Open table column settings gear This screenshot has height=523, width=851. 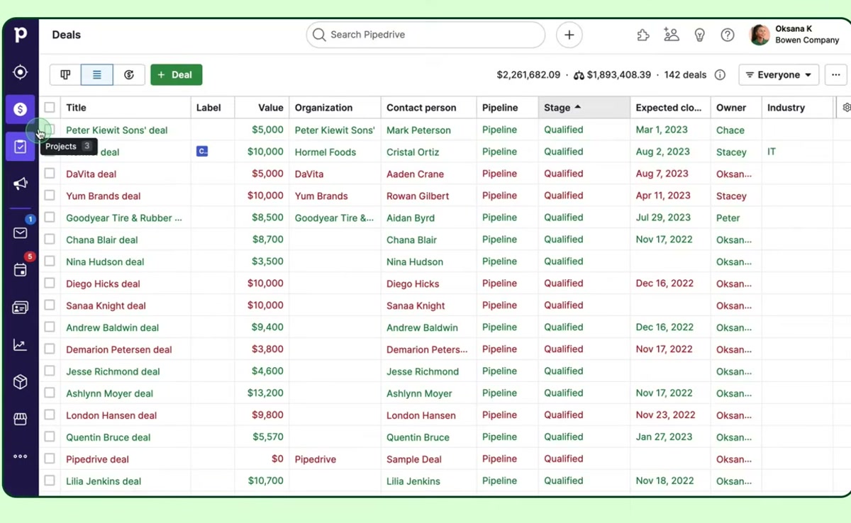846,108
